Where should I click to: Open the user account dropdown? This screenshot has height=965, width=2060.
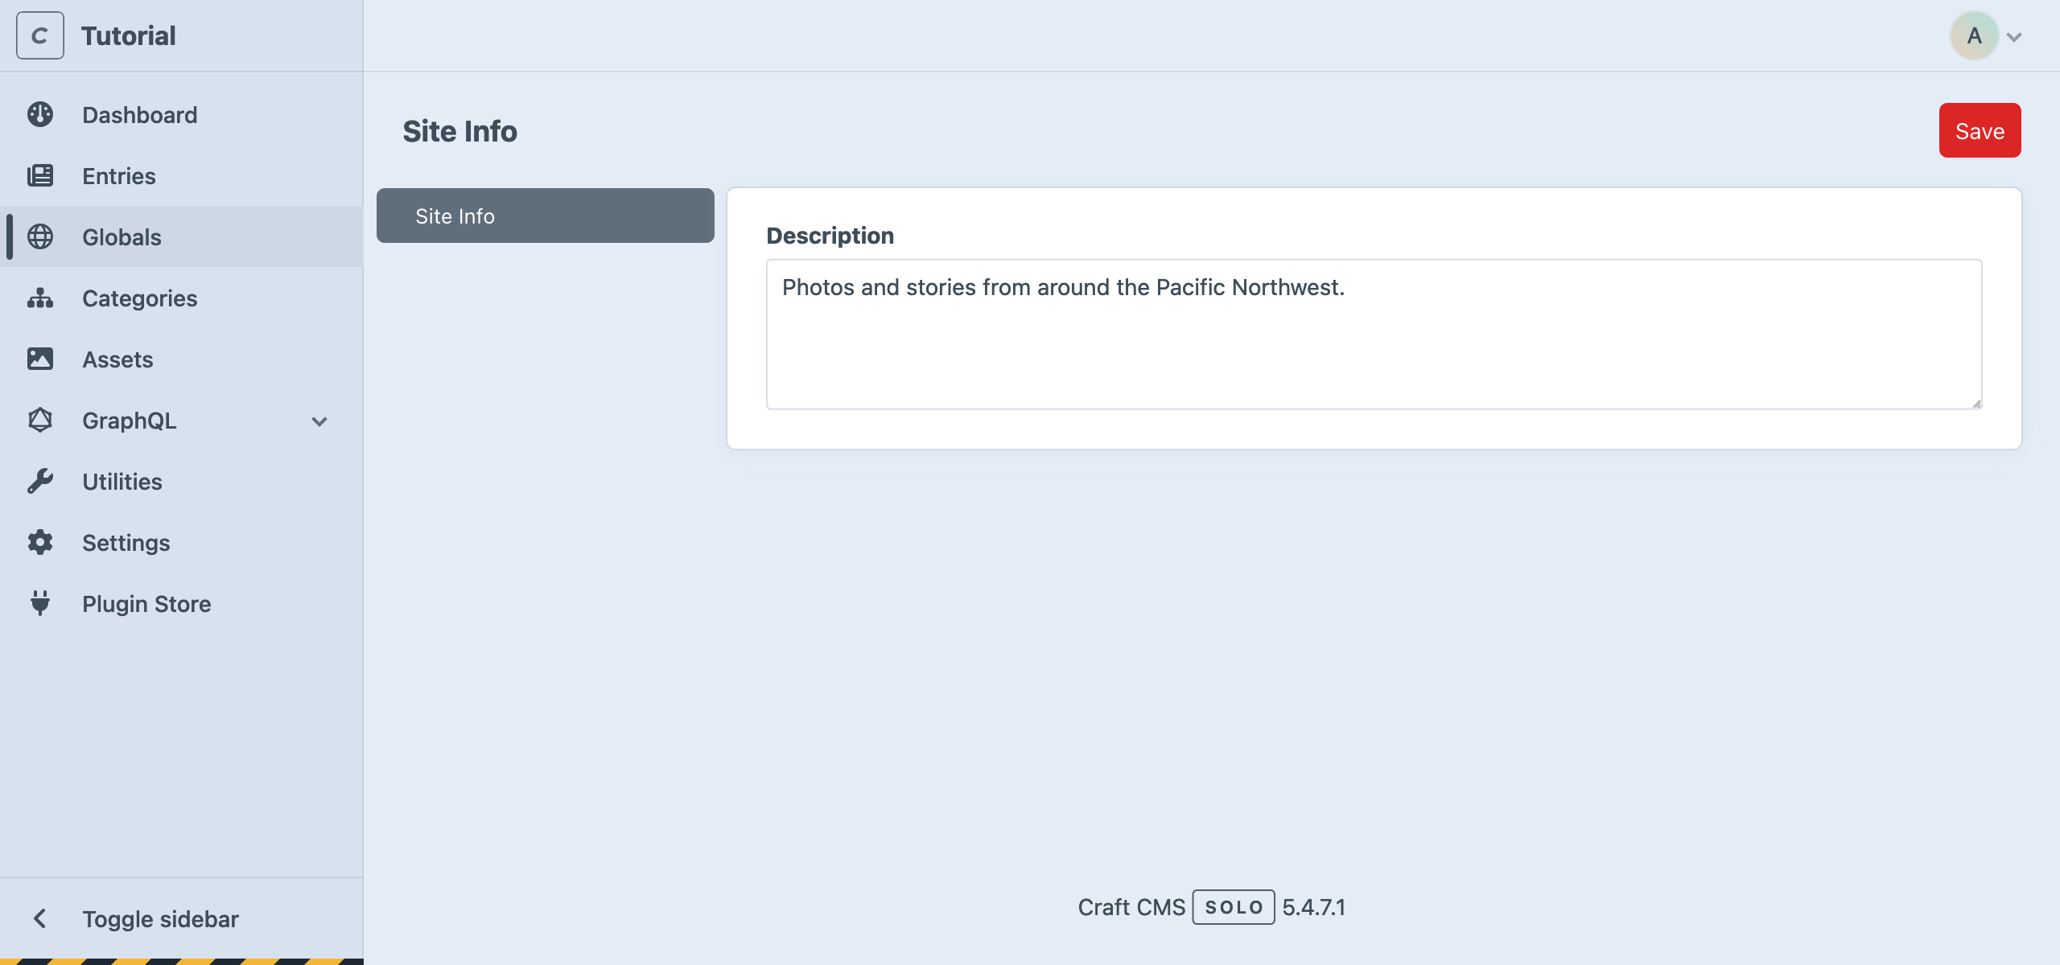coord(1974,35)
